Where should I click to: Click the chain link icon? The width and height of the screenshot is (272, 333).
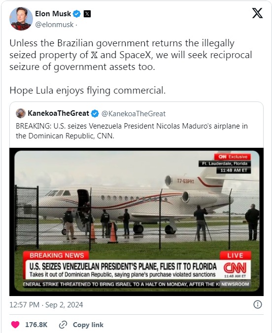coord(63,325)
